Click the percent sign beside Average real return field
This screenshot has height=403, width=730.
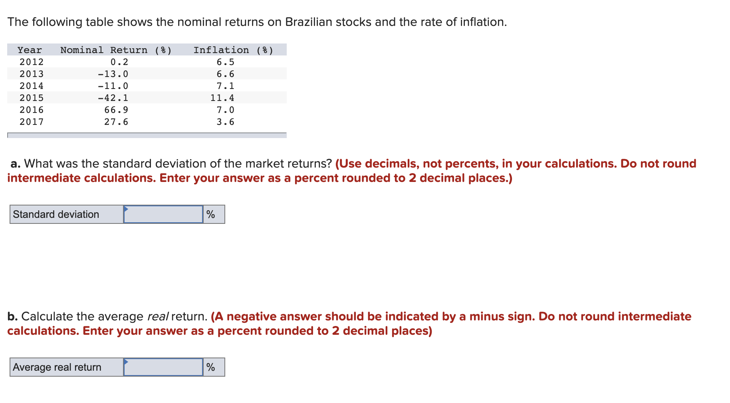pos(211,367)
